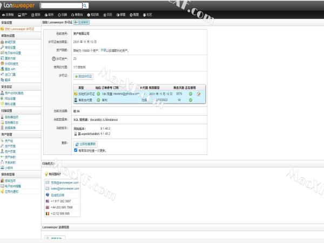324x243 pixels.
Task: Click the 升级 upgrade link in asset limit
Action: [x=103, y=50]
